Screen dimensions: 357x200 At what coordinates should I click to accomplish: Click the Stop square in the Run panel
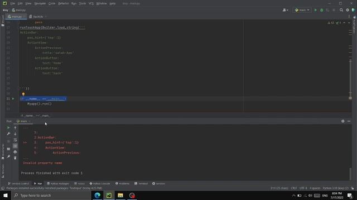(x=8, y=141)
